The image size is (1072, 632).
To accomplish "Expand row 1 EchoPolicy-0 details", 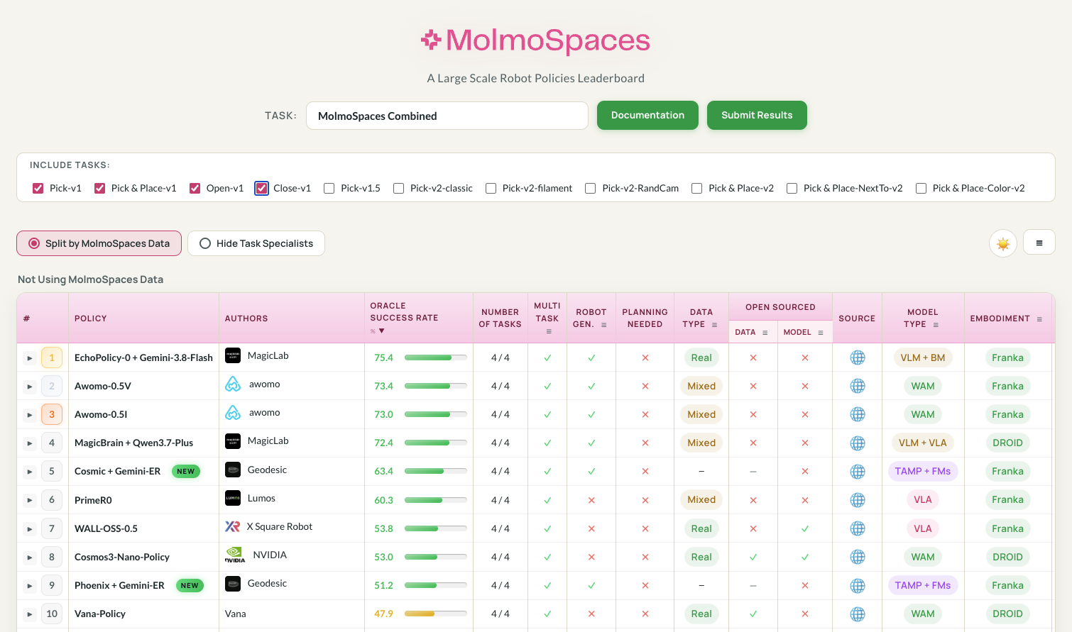I will [x=30, y=358].
